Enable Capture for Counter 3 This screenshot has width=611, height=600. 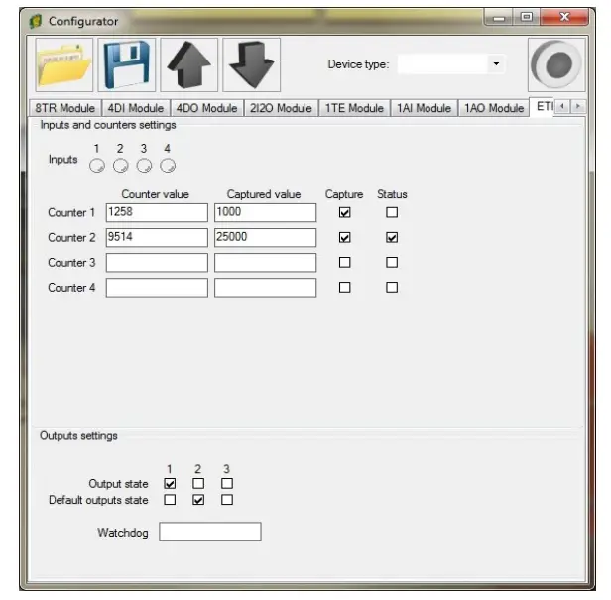pyautogui.click(x=345, y=262)
